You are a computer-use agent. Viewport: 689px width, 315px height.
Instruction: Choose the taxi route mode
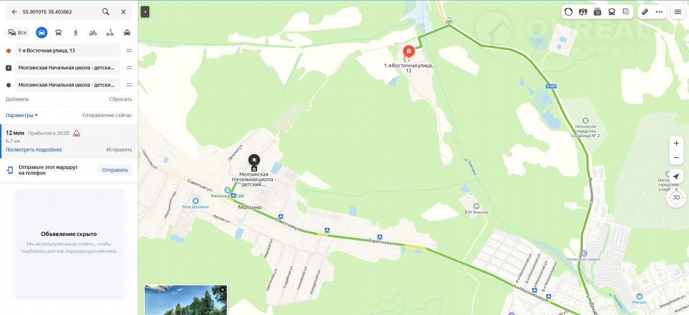(127, 33)
